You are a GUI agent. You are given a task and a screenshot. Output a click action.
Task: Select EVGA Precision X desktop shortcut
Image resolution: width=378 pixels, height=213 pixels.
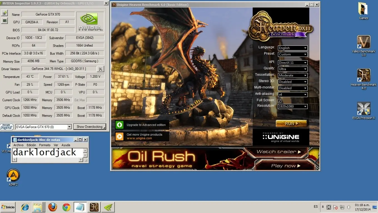click(364, 111)
